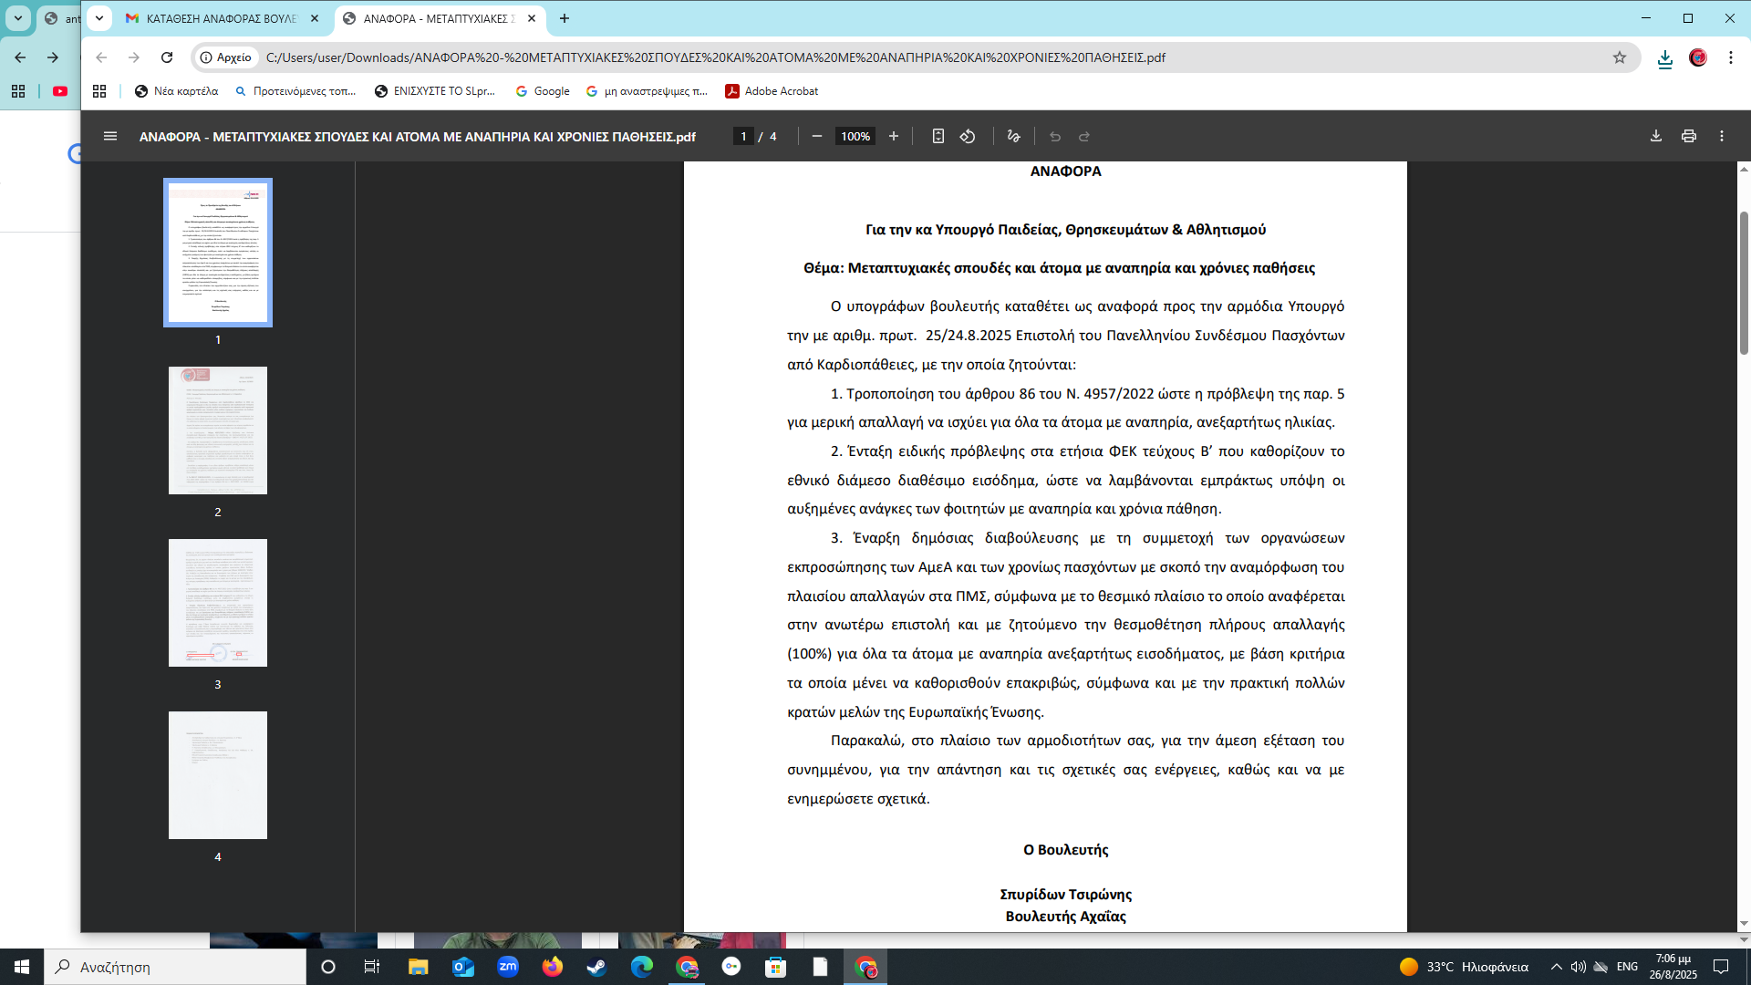The width and height of the screenshot is (1751, 985).
Task: Click the fit to page icon
Action: (x=938, y=136)
